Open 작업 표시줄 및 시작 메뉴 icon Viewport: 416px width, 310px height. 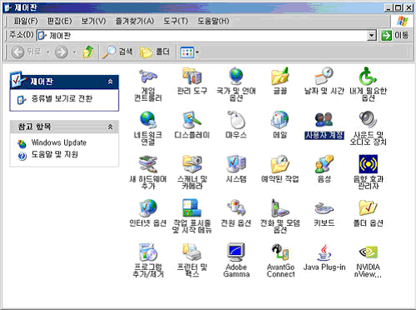point(192,208)
